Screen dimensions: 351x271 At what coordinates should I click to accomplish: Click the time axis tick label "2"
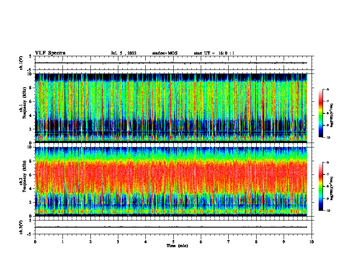point(90,242)
